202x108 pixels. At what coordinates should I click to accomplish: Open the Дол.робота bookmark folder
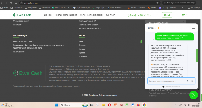point(31,8)
